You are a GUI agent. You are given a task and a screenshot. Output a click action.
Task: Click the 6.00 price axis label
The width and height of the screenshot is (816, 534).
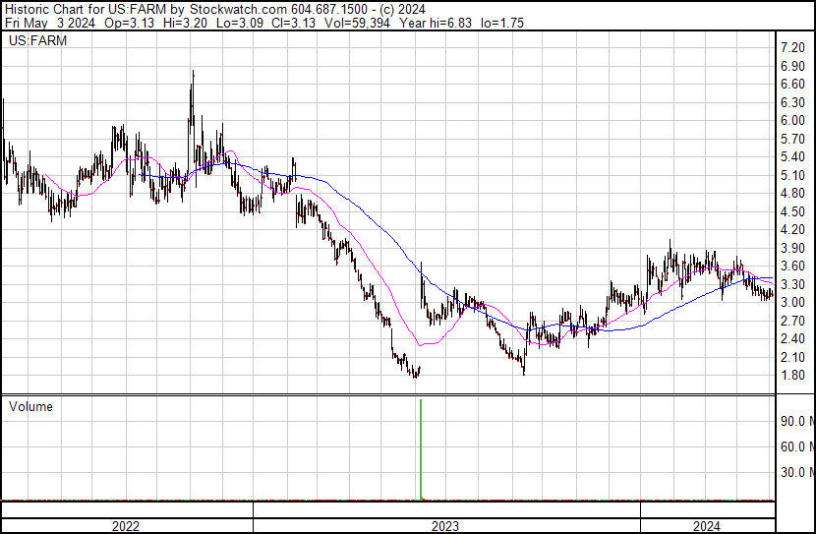(x=792, y=121)
